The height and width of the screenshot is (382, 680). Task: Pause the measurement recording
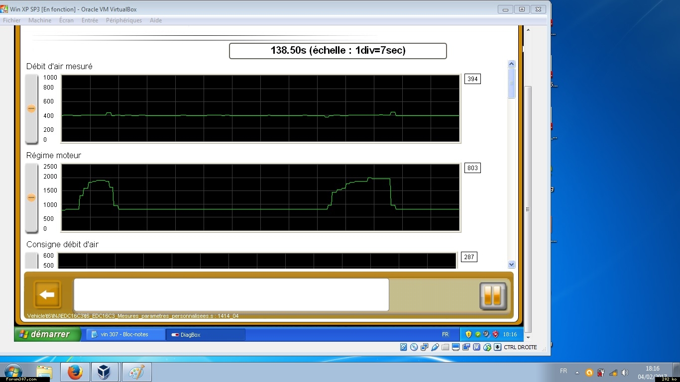coord(493,296)
